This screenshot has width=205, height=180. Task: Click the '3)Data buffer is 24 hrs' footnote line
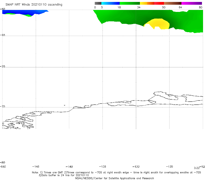tap(64, 175)
